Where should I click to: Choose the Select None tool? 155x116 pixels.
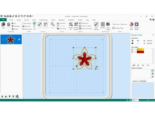pyautogui.click(x=27, y=29)
